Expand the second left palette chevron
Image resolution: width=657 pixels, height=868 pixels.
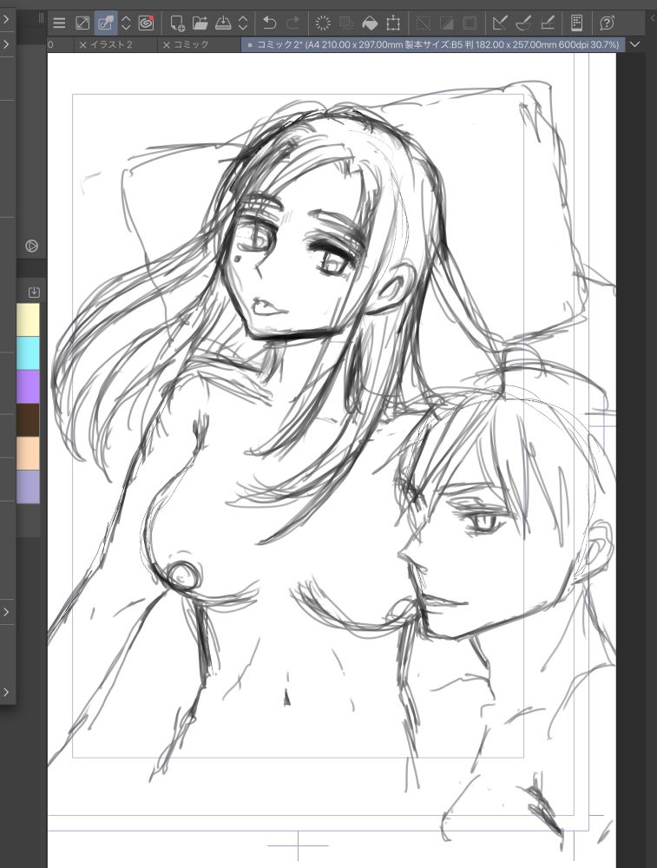pyautogui.click(x=6, y=43)
